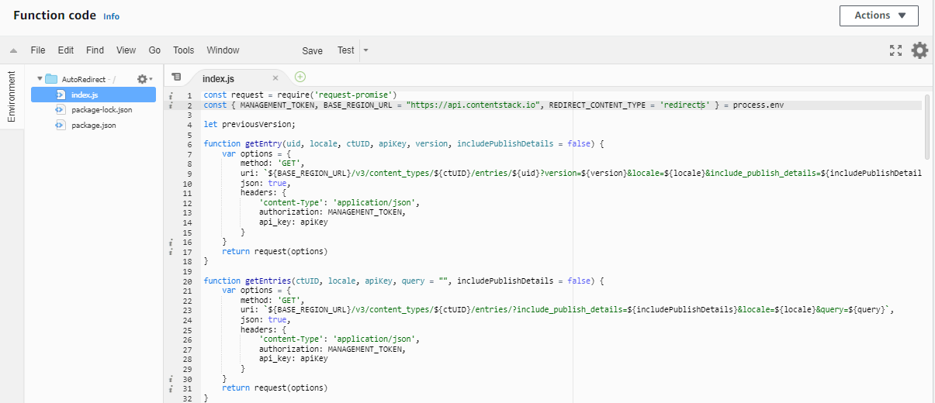Open the Edit menu
The height and width of the screenshot is (403, 935).
pos(66,50)
